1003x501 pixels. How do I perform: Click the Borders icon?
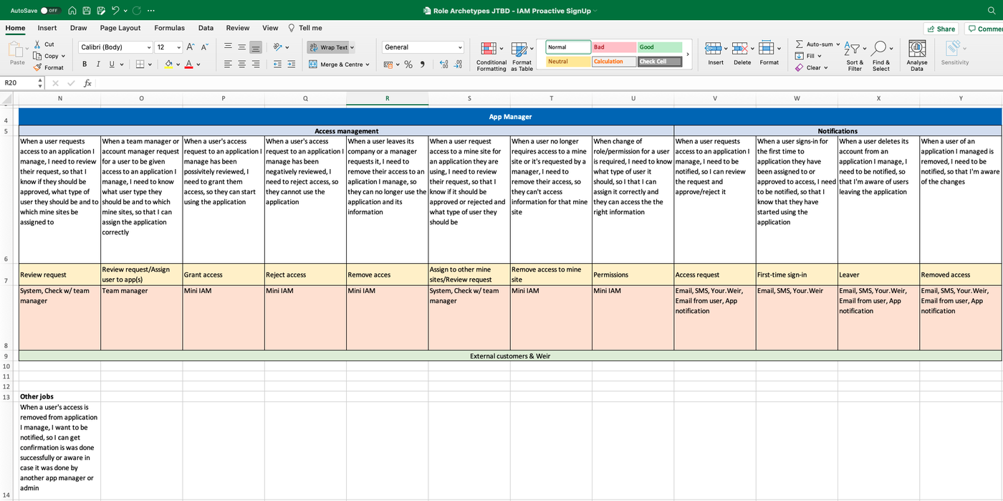click(x=140, y=64)
